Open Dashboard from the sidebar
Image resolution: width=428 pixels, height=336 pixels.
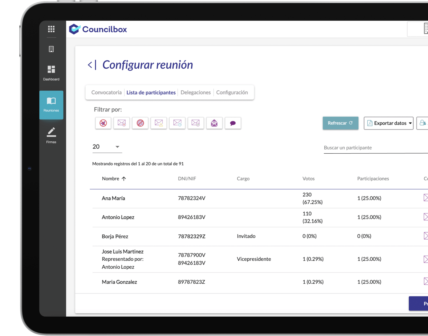[51, 73]
